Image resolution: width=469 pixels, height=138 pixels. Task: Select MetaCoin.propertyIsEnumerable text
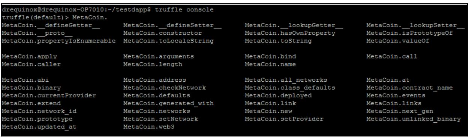59,41
